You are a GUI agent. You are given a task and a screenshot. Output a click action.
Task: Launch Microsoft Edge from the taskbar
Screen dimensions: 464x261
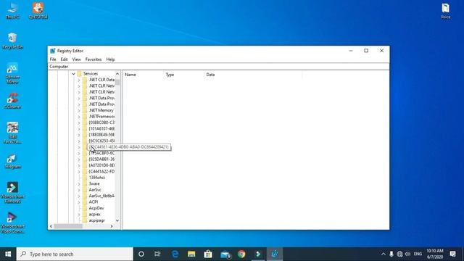pos(175,254)
